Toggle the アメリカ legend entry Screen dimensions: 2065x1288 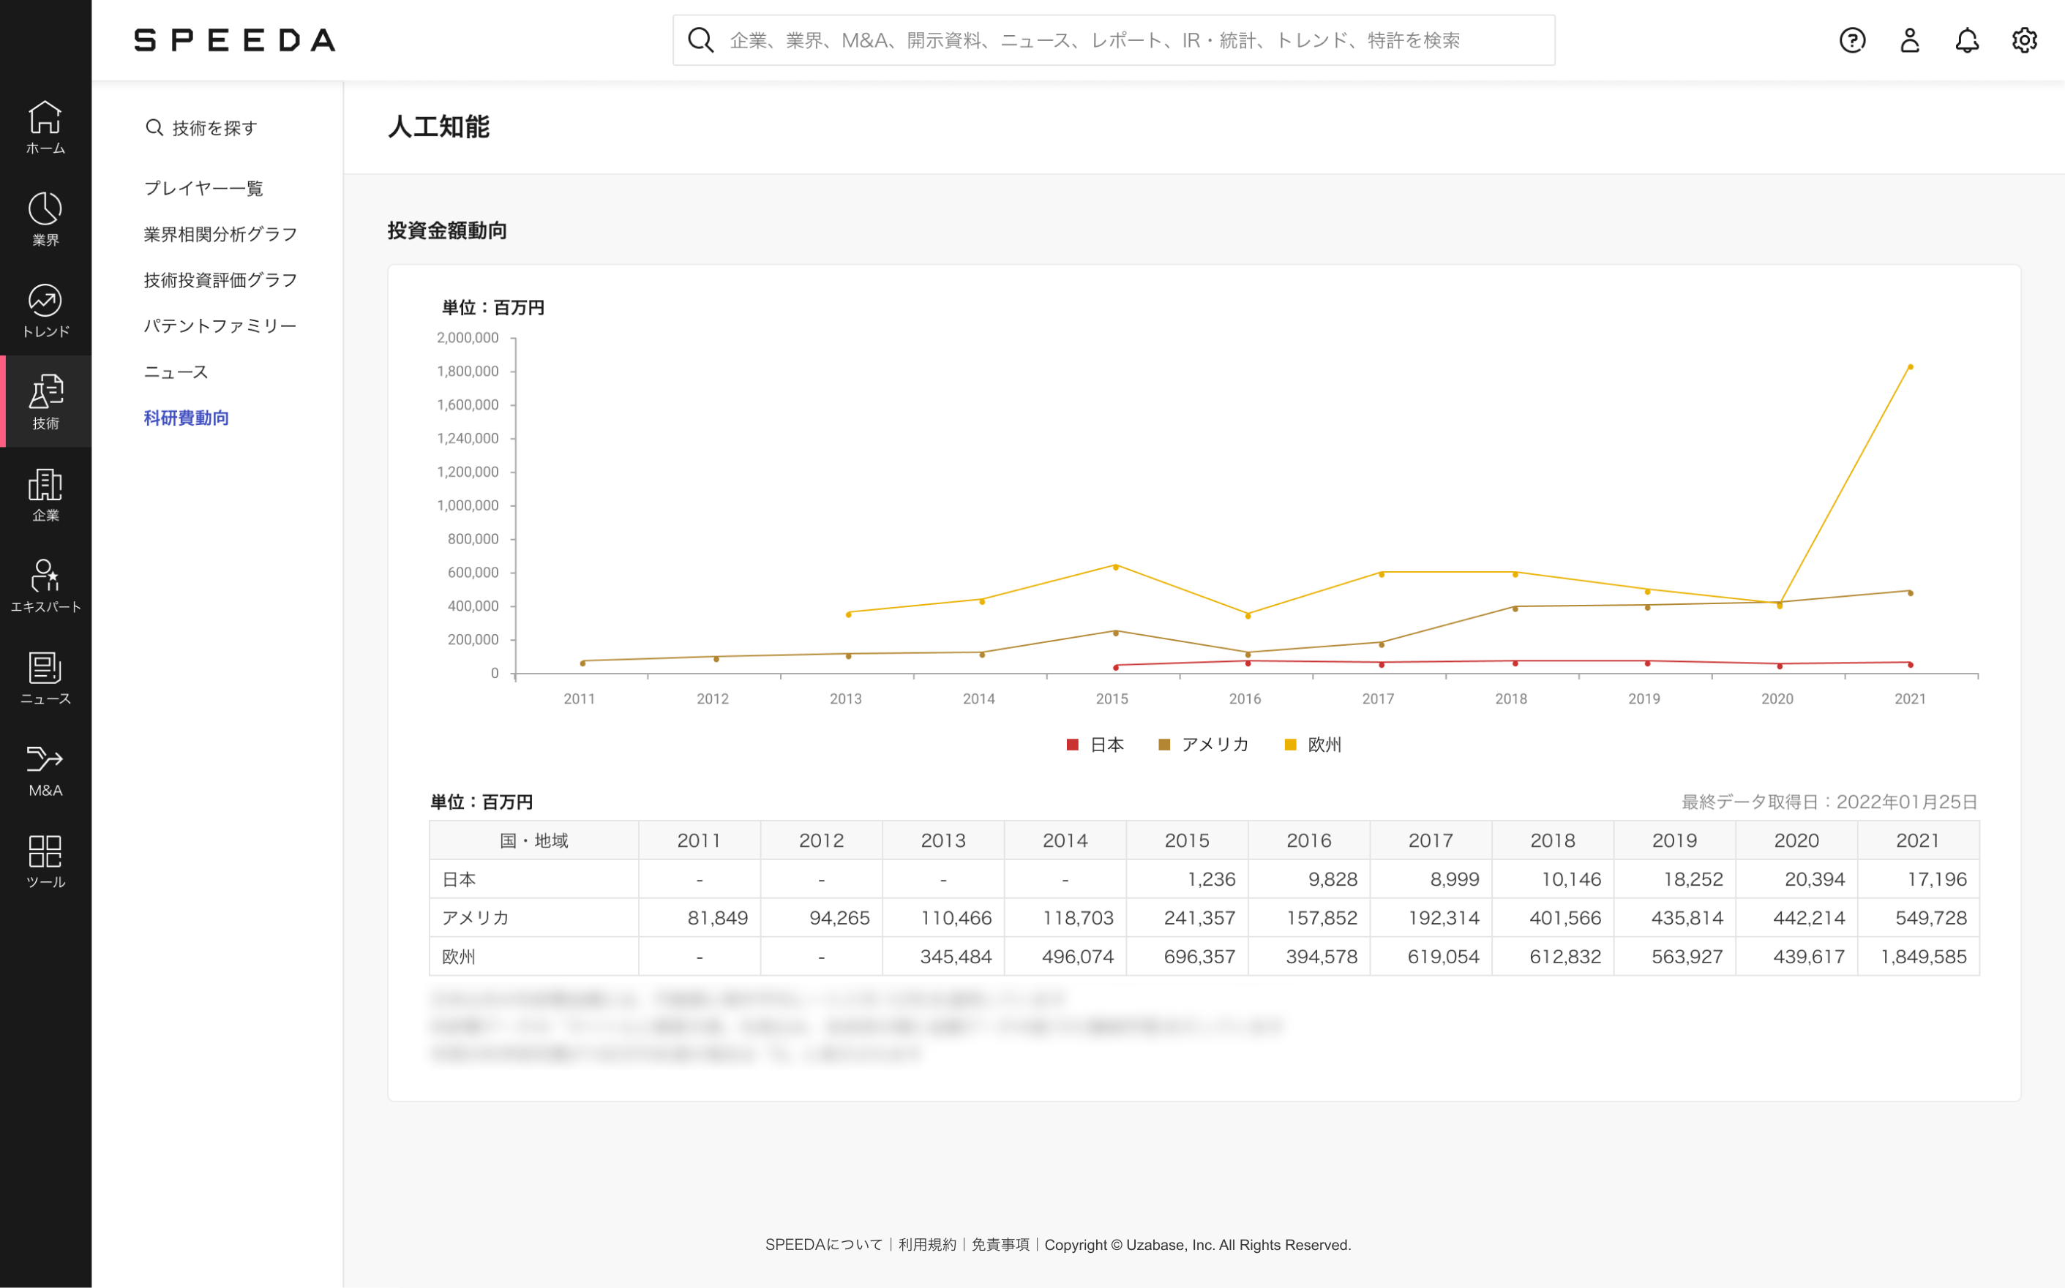[x=1204, y=745]
